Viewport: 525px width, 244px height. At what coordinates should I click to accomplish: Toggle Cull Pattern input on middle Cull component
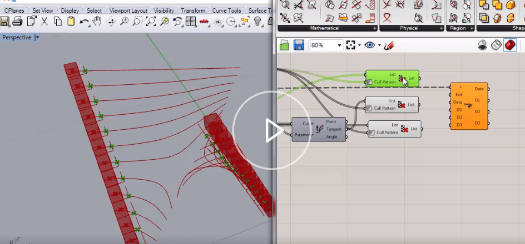(369, 108)
